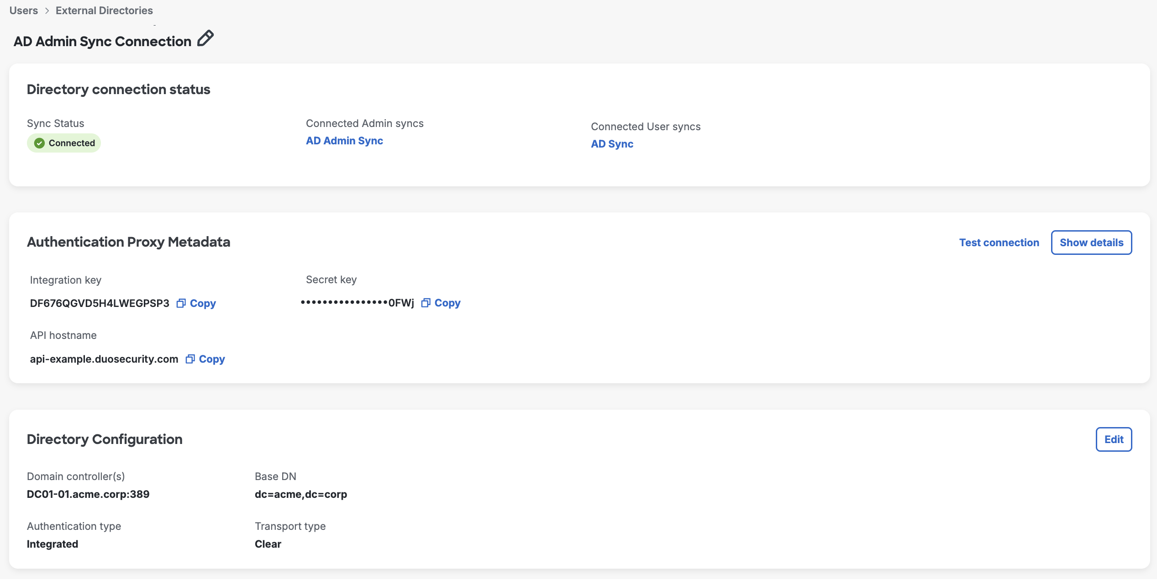Click the Connected status badge label
This screenshot has width=1157, height=581.
pos(72,143)
